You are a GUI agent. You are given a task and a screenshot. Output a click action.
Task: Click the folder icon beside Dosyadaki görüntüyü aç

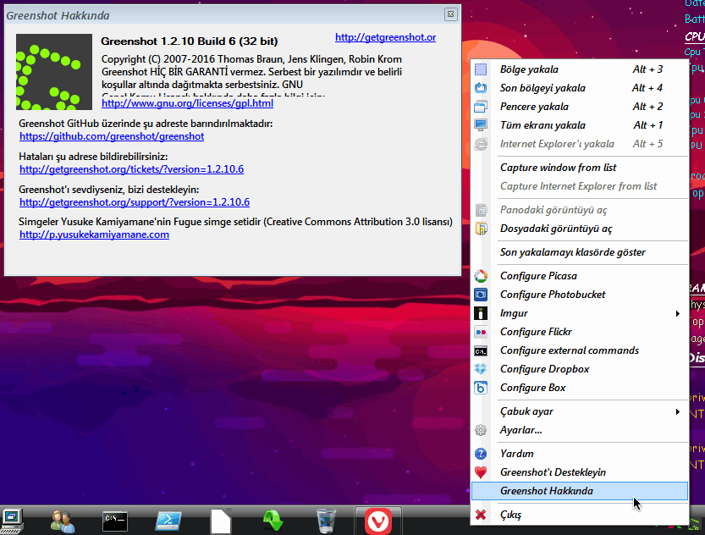(x=481, y=229)
